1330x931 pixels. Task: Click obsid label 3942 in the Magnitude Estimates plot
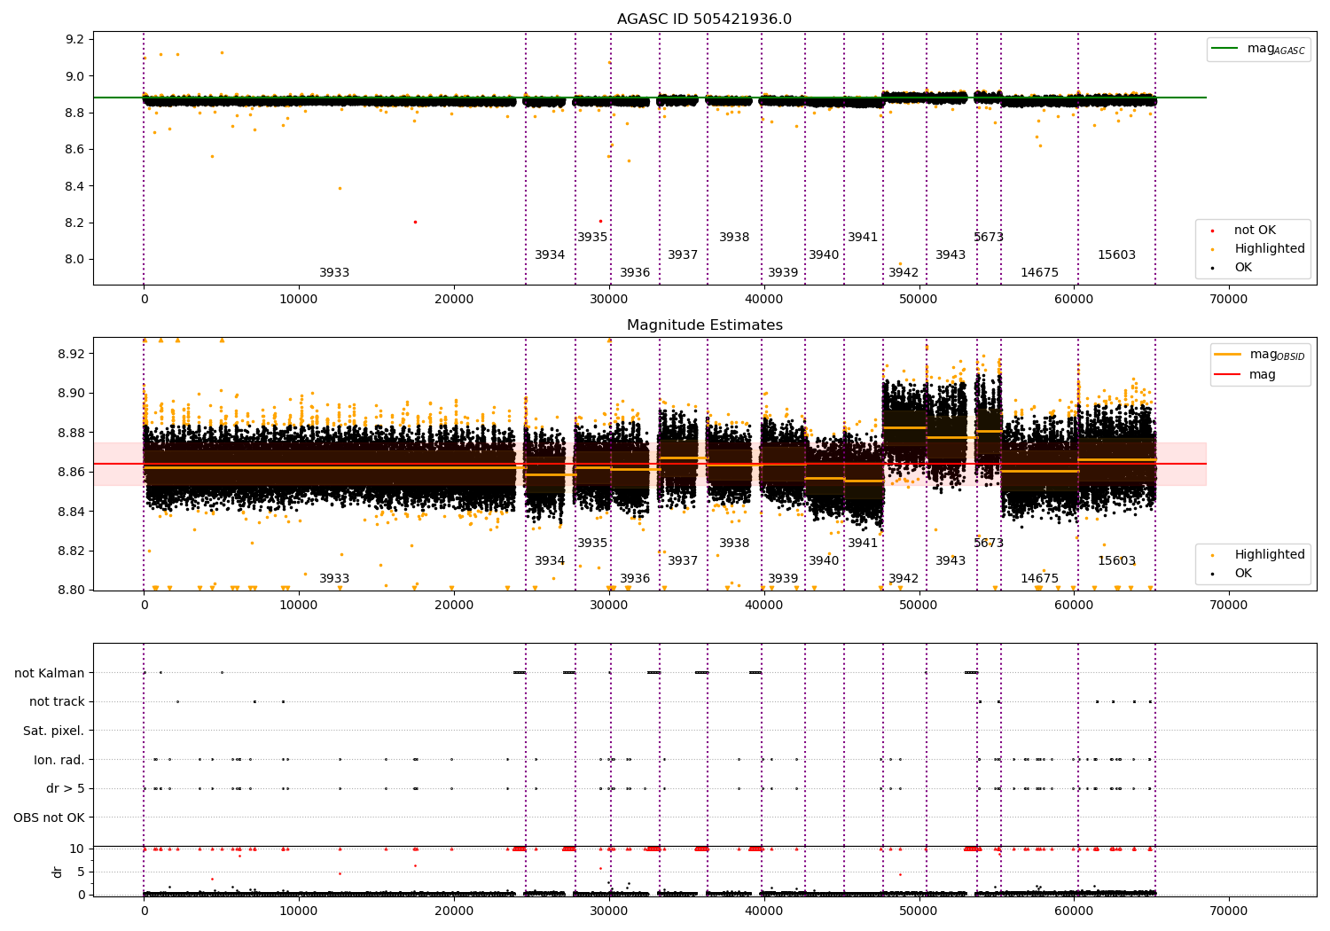pos(904,579)
